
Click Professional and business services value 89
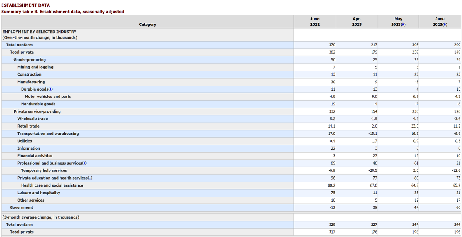coord(333,163)
